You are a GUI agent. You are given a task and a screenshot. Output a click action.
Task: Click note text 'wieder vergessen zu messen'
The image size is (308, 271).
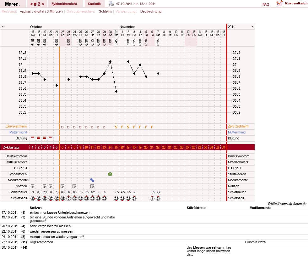pos(51,231)
